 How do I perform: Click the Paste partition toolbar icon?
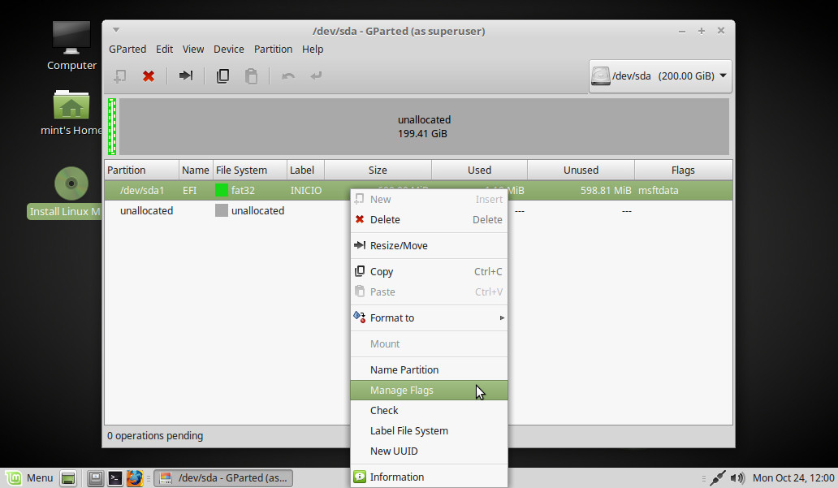[x=252, y=76]
